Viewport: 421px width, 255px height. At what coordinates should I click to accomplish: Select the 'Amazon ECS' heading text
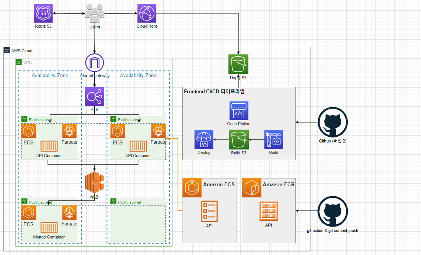pyautogui.click(x=219, y=184)
